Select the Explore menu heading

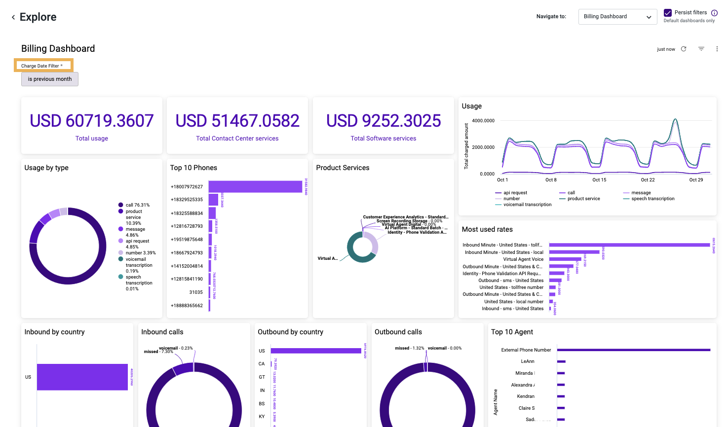click(38, 17)
